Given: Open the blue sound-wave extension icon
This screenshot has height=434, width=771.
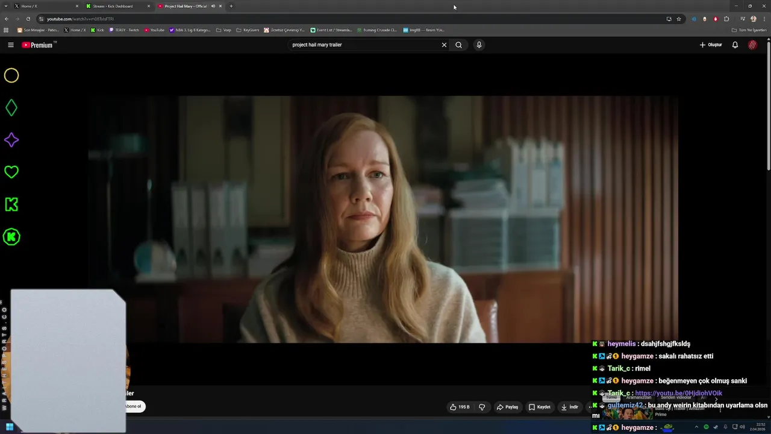Looking at the screenshot, I should [x=694, y=19].
